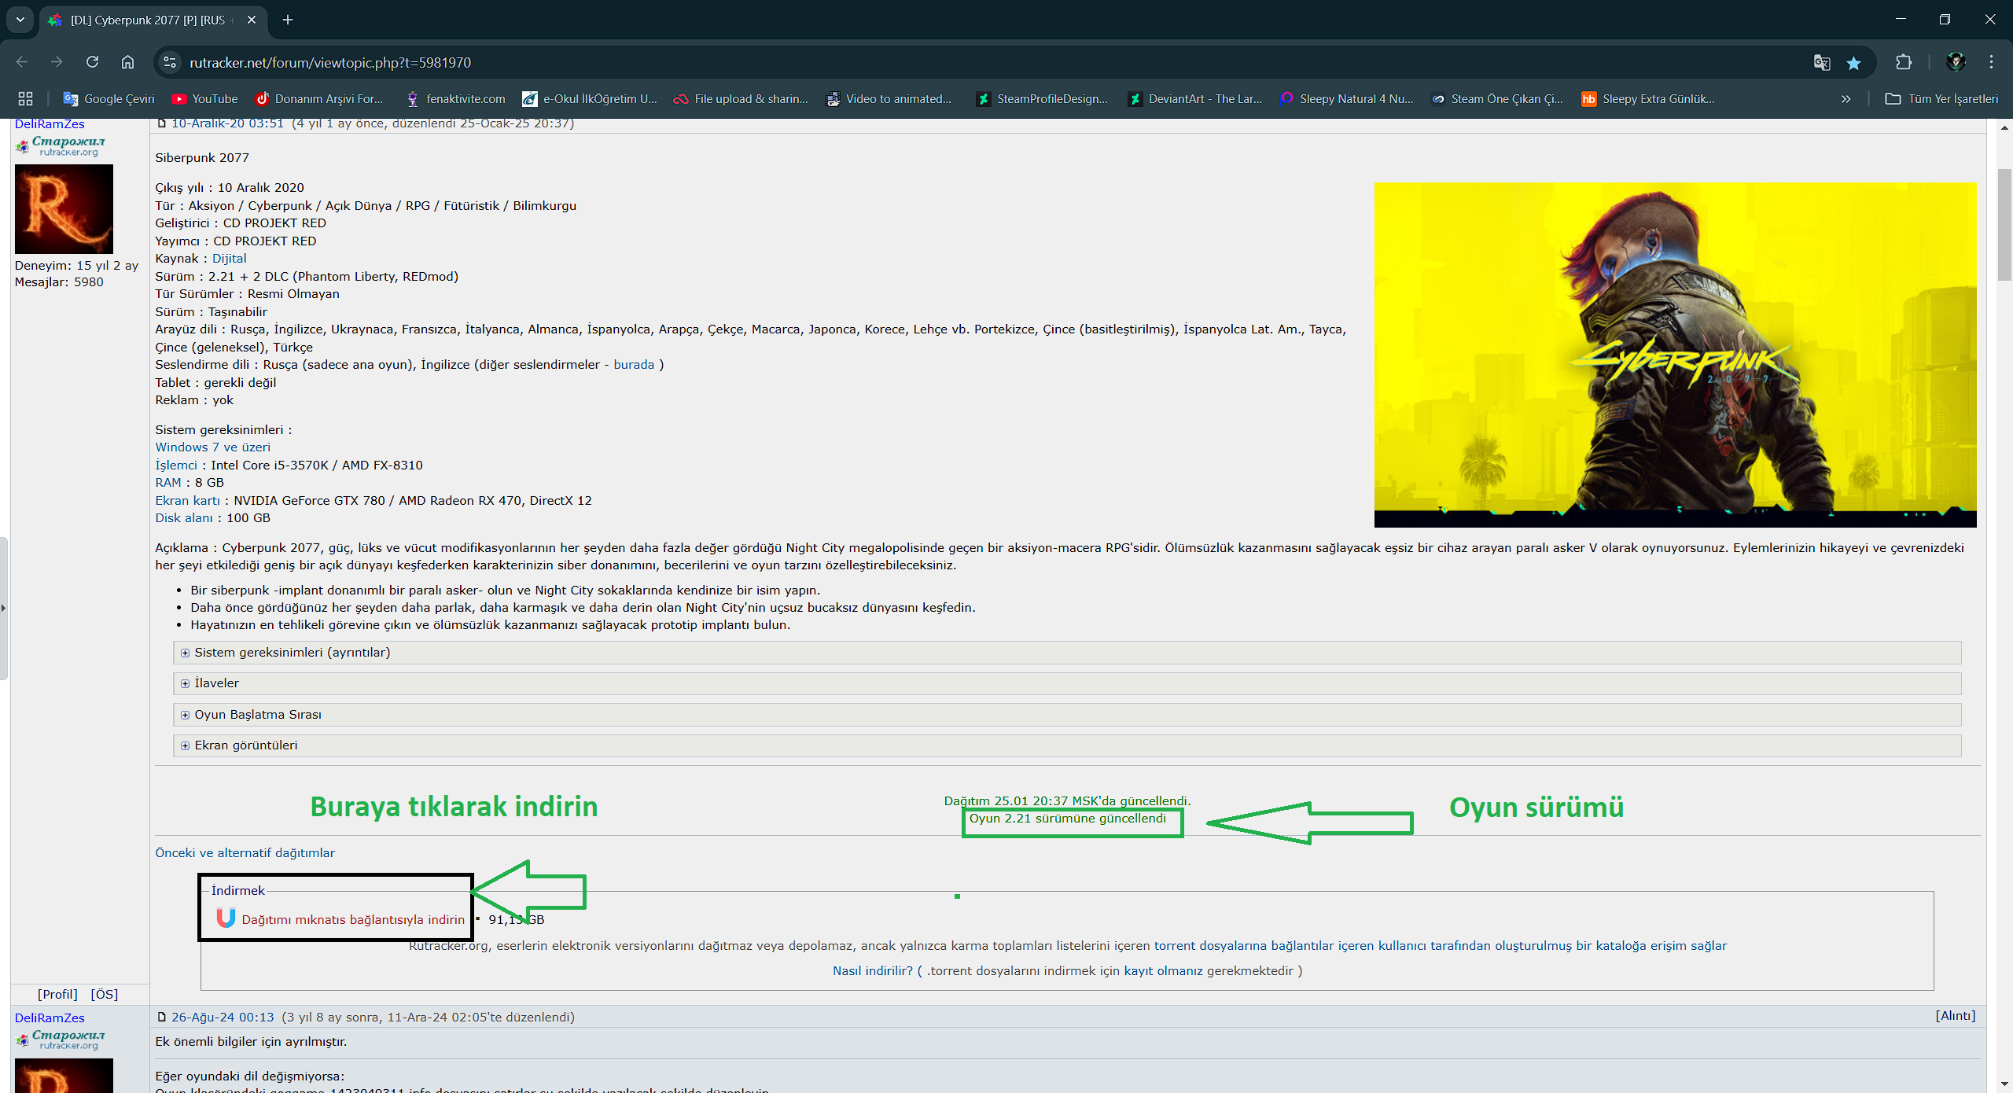This screenshot has height=1093, width=2013.
Task: Open the SteamProfileDesign bookmark
Action: (x=1043, y=99)
